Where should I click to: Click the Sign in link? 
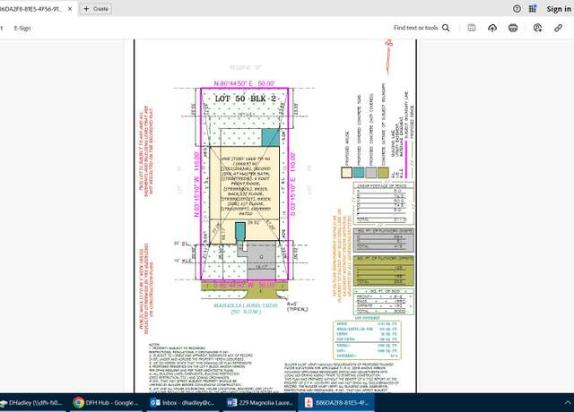click(x=559, y=9)
